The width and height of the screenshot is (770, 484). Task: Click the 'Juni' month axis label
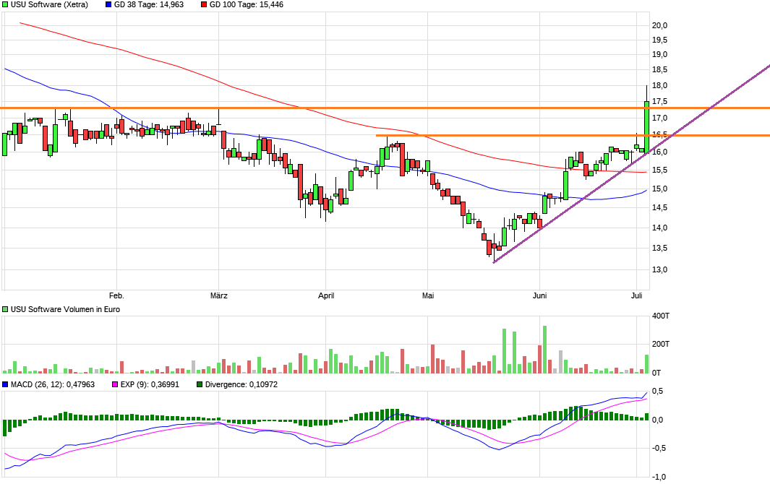click(539, 295)
